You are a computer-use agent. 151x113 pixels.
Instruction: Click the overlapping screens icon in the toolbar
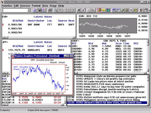[35, 10]
